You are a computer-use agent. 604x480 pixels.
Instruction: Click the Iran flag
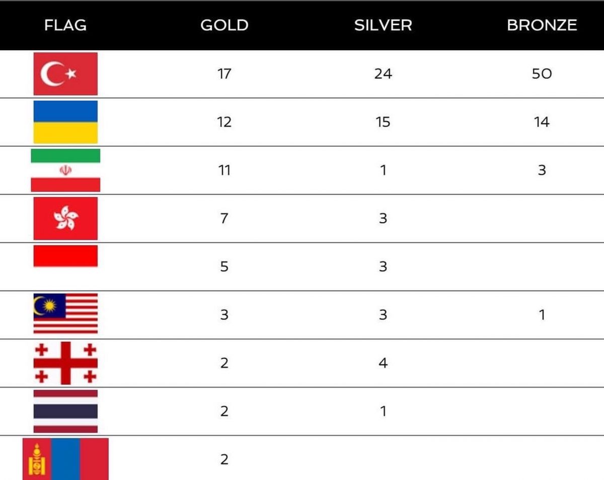65,170
